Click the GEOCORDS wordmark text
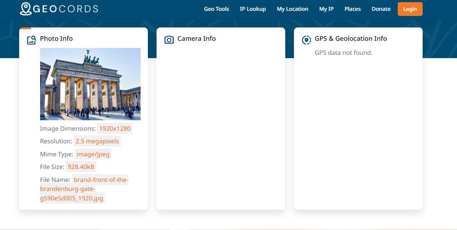This screenshot has width=457, height=230. pos(65,9)
